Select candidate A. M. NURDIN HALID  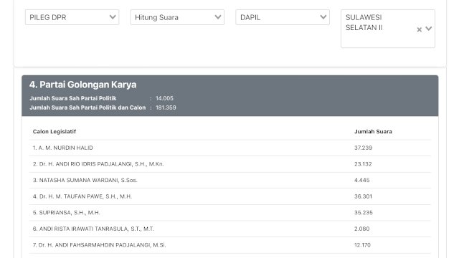pos(62,148)
